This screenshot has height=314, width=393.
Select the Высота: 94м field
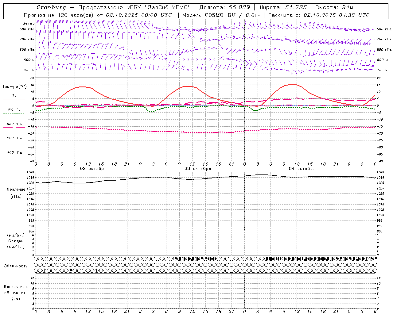[334, 7]
